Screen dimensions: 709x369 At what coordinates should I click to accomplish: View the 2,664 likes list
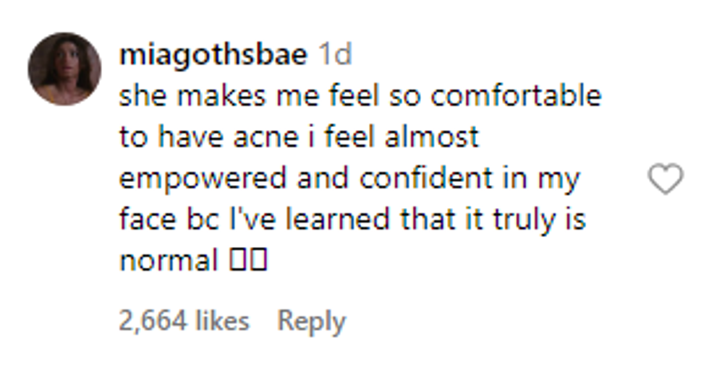[x=184, y=321]
